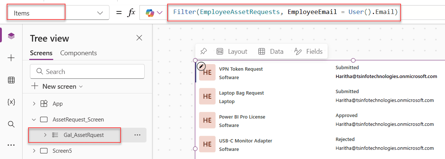Expand the App node in tree view
This screenshot has width=445, height=159.
[34, 104]
